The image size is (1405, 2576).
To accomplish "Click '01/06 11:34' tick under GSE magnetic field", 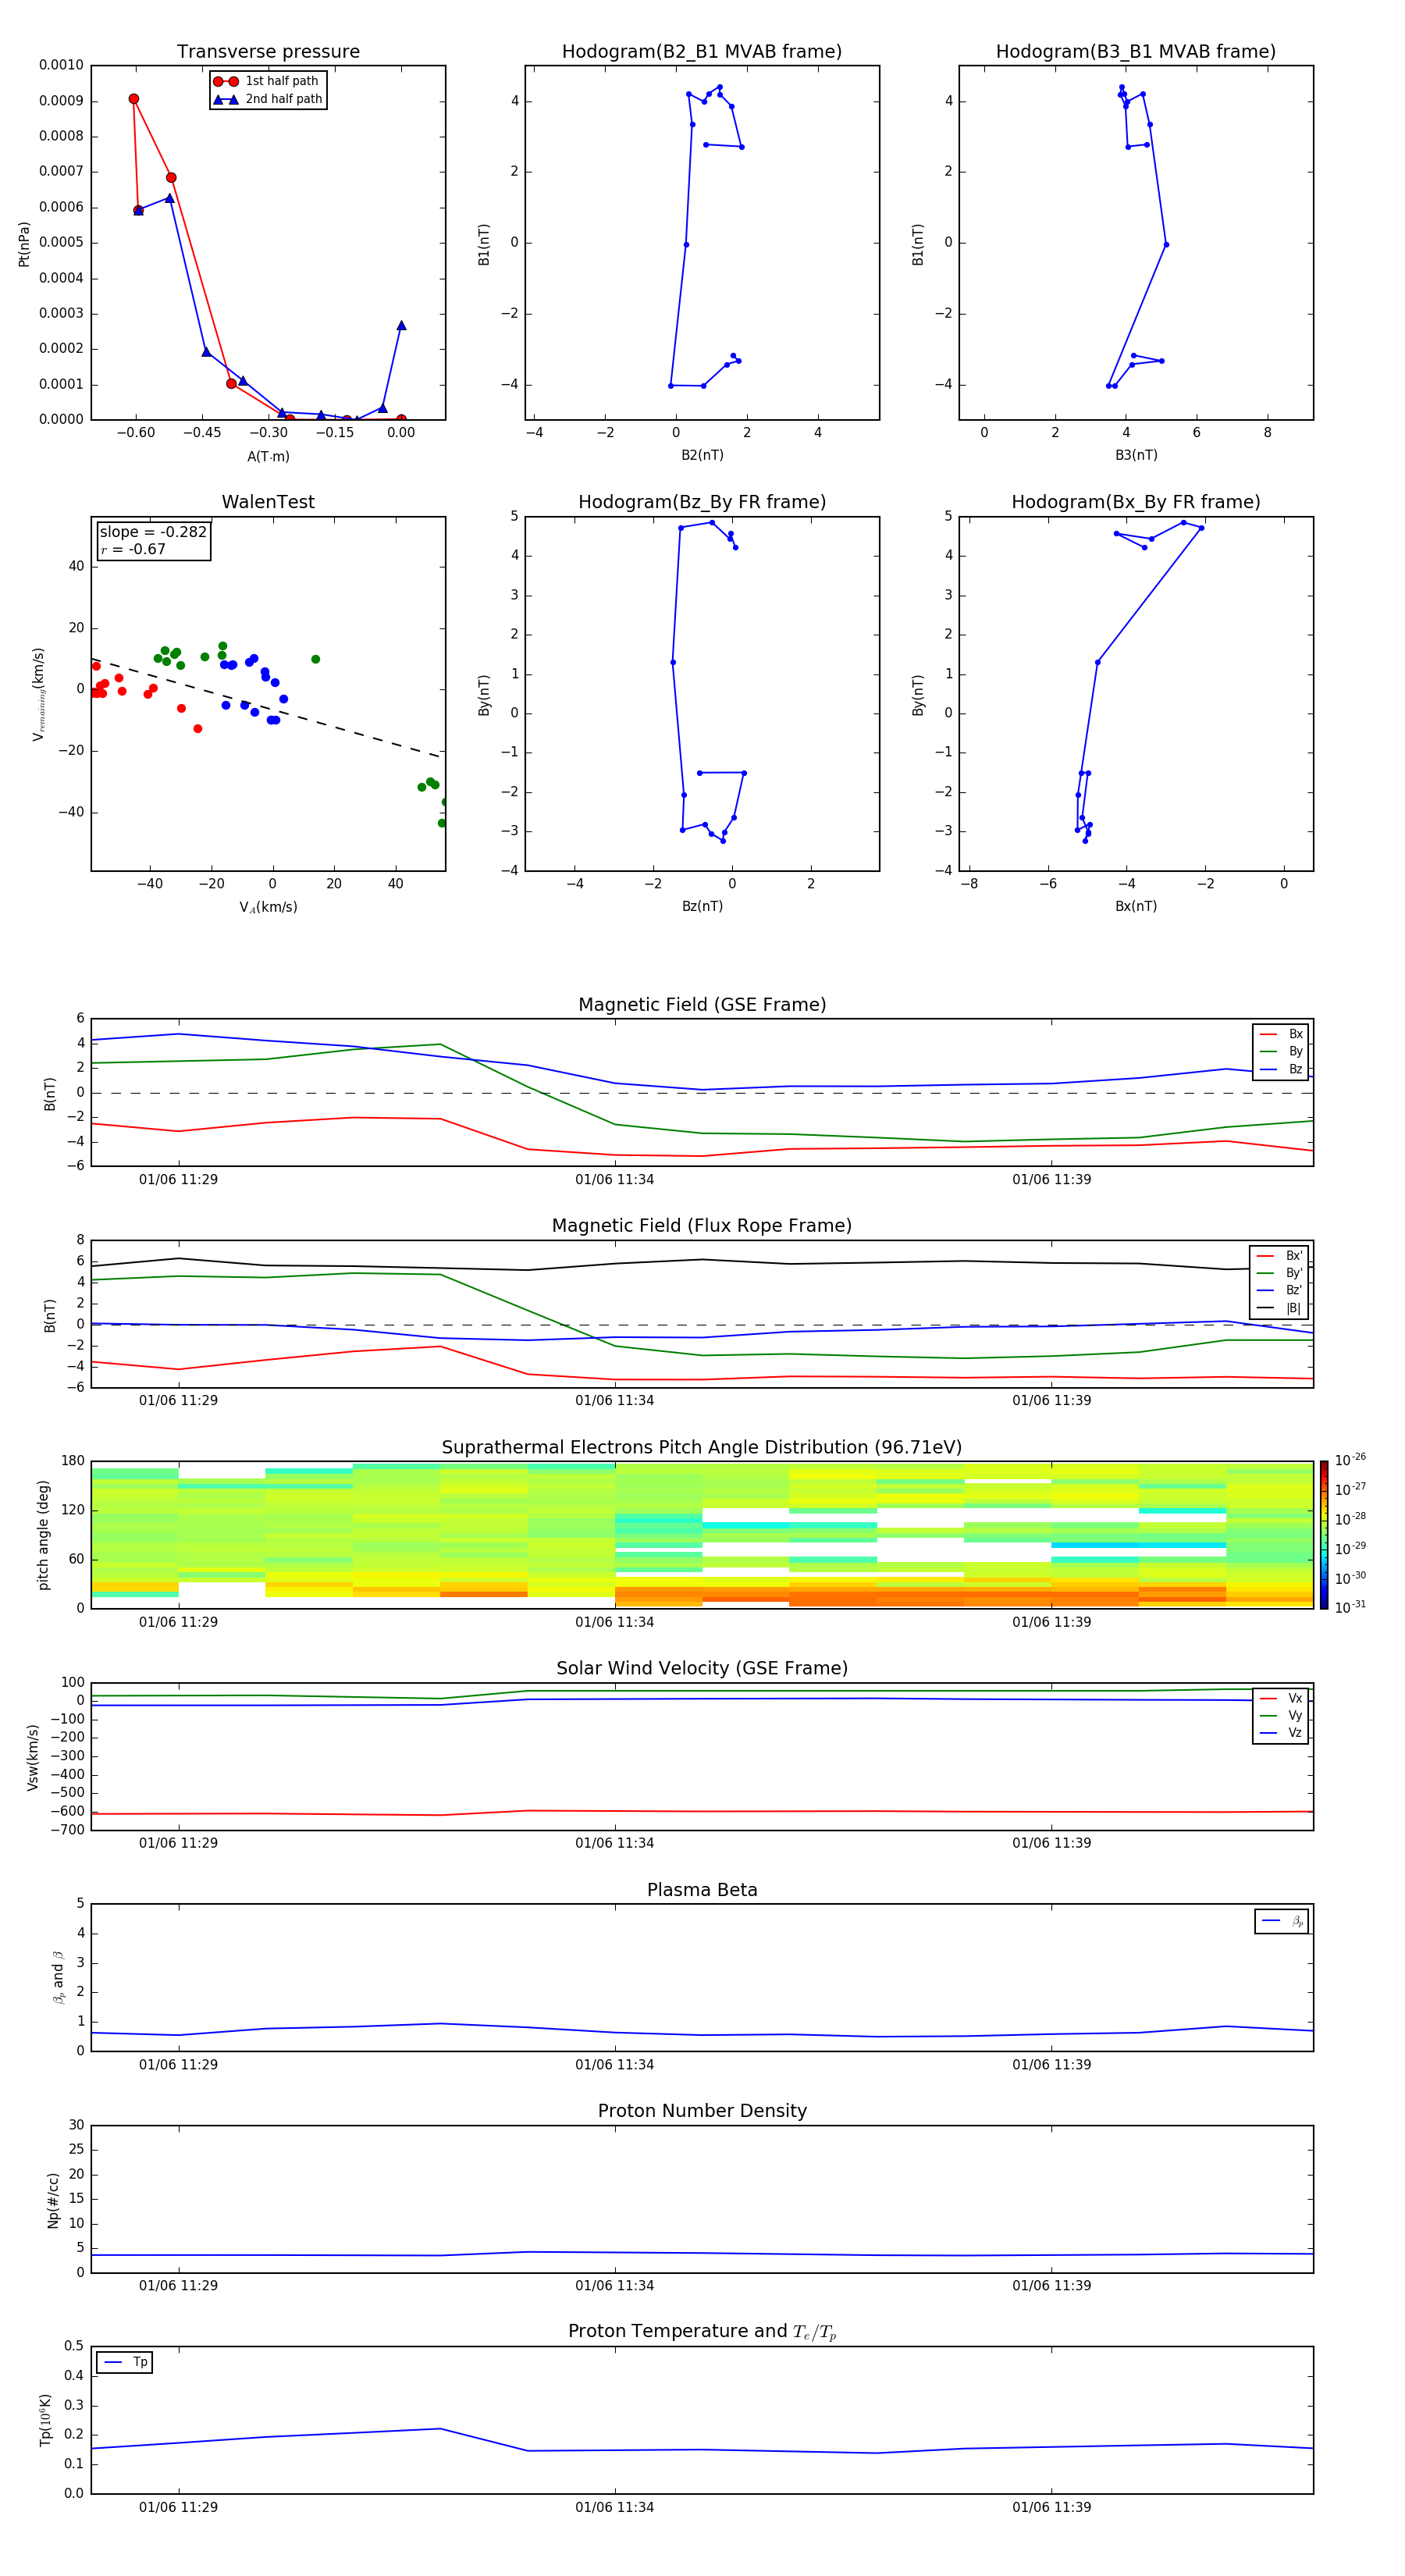I will [614, 1180].
